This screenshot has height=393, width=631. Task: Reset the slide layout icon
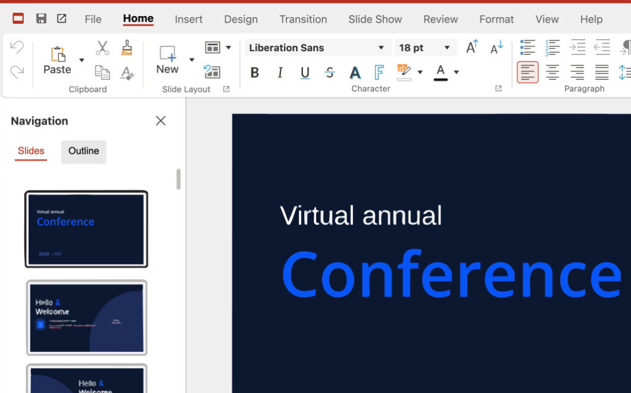point(212,71)
